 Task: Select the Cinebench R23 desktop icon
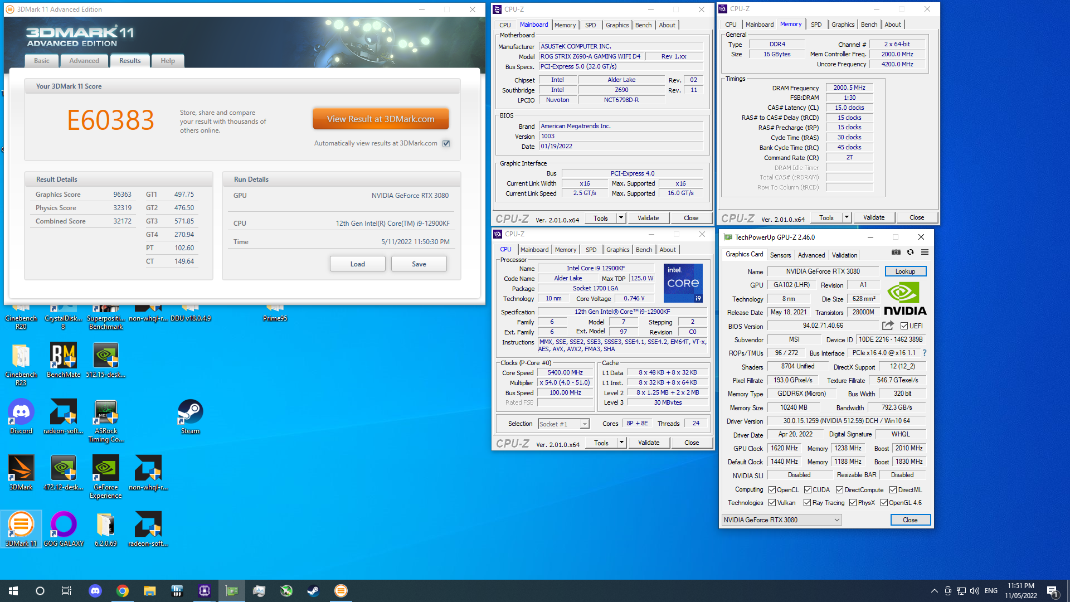point(21,365)
